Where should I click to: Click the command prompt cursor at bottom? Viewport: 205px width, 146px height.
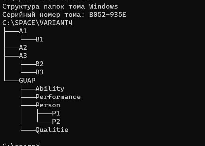pos(40,144)
